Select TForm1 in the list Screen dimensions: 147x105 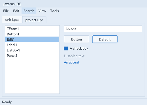(x=32, y=29)
